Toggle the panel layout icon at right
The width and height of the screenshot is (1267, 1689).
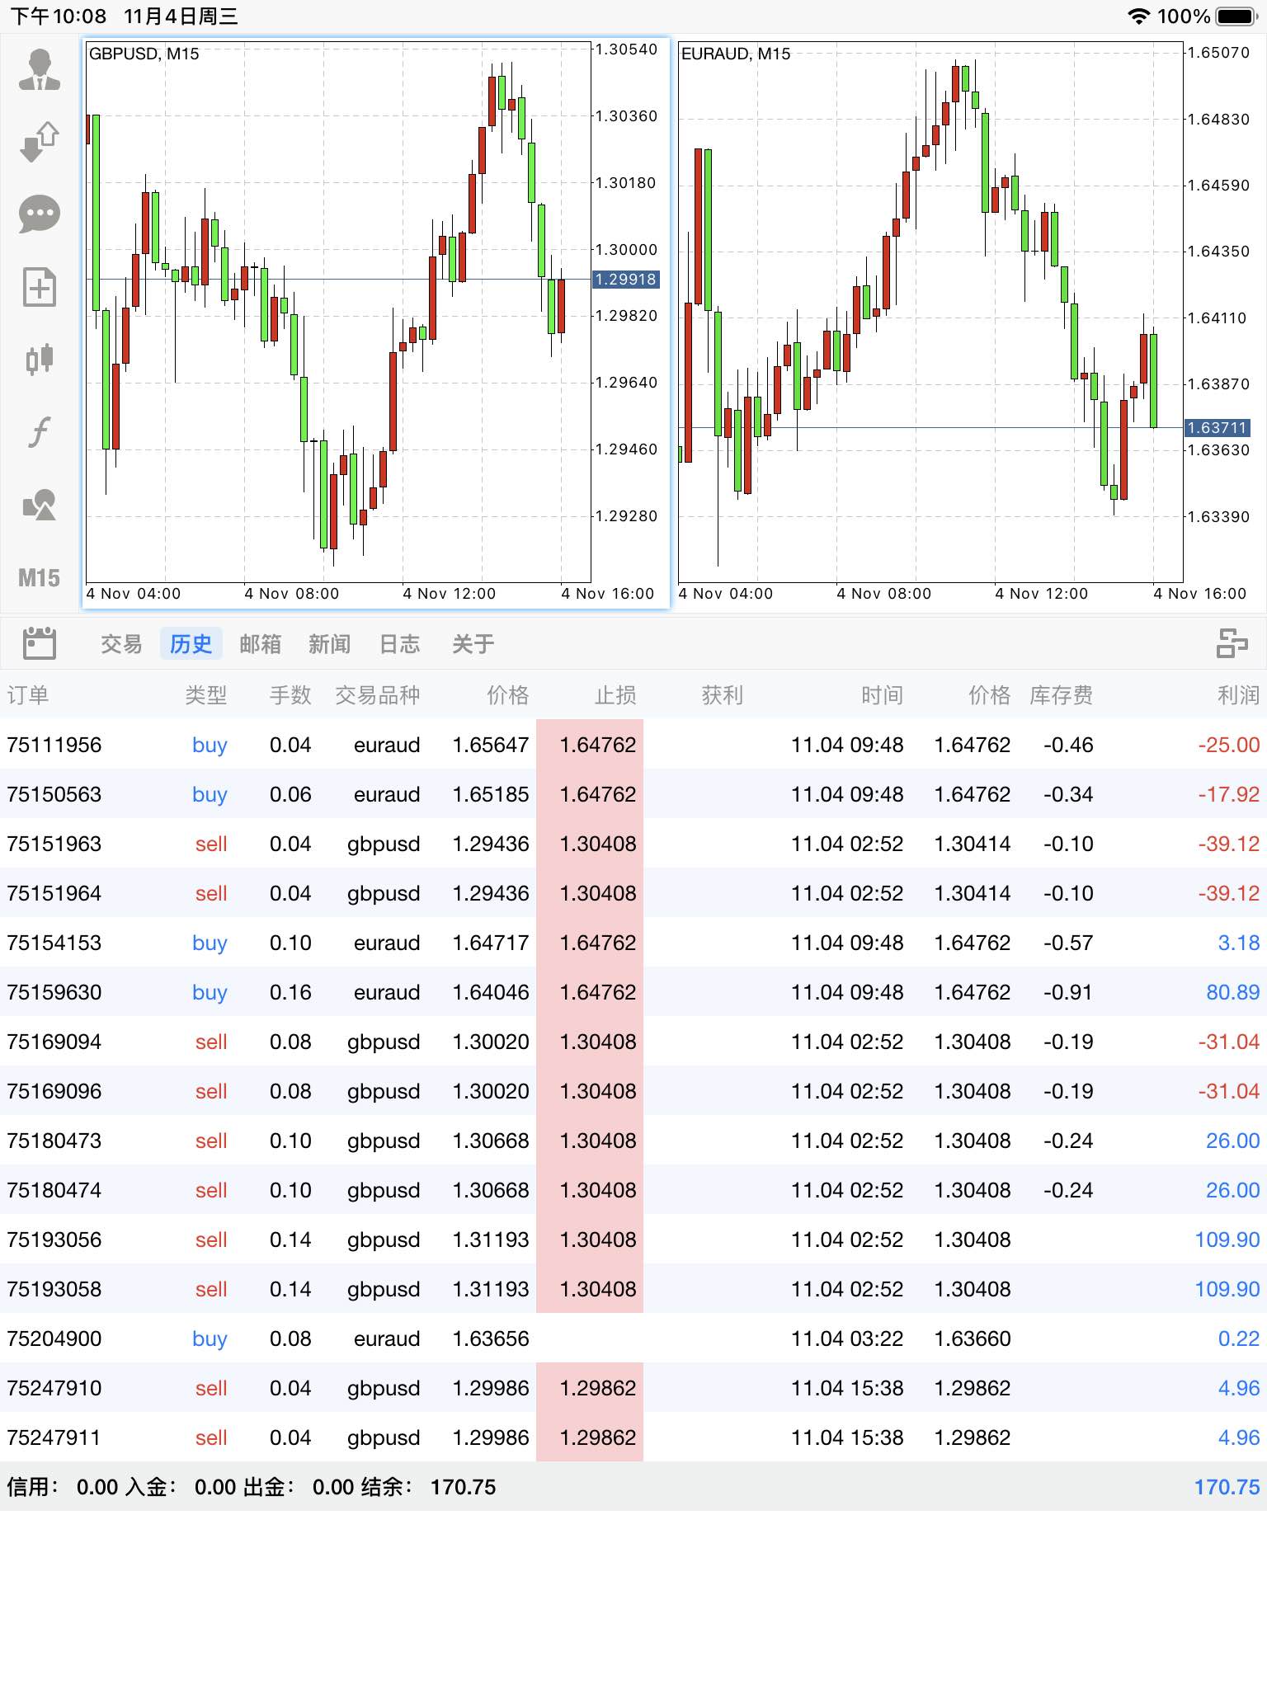pos(1232,643)
